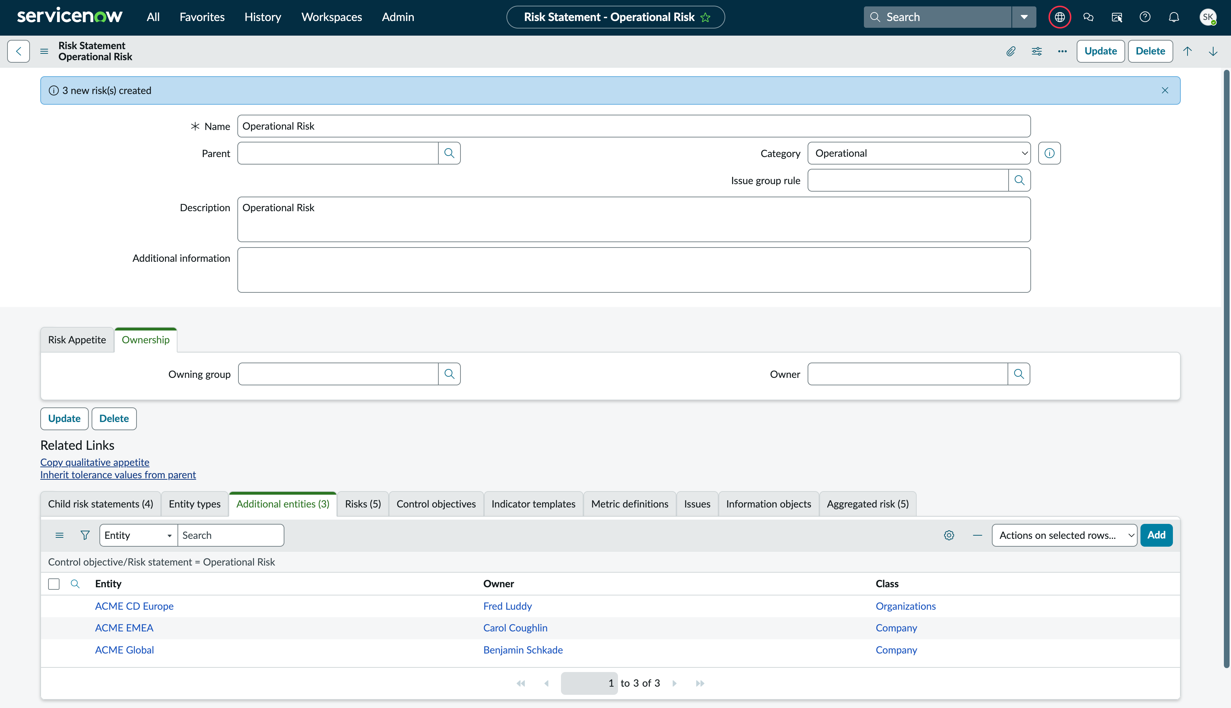Open Carol Coughlin owner record

[x=515, y=628]
